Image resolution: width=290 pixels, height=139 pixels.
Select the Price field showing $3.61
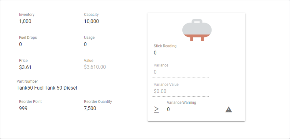25,67
